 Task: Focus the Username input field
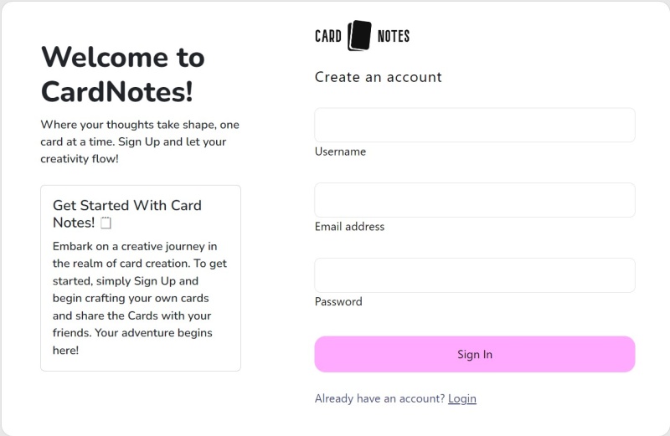point(474,126)
